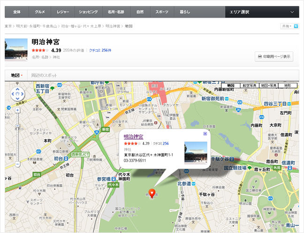Screen dimensions: 304x233
Task: Click the 代々木 green highway sign
Action: click(x=113, y=185)
